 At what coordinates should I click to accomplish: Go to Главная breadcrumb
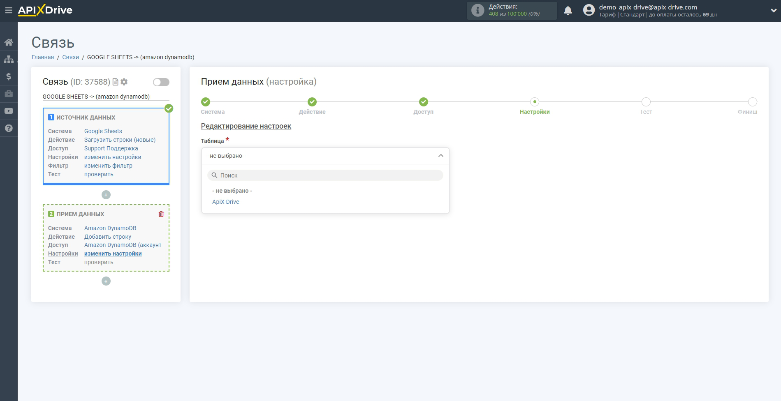point(43,57)
